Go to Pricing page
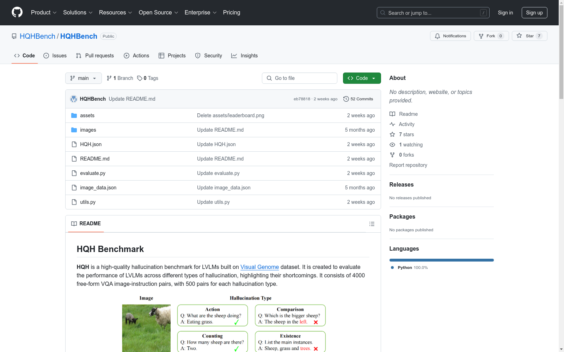 click(x=232, y=12)
